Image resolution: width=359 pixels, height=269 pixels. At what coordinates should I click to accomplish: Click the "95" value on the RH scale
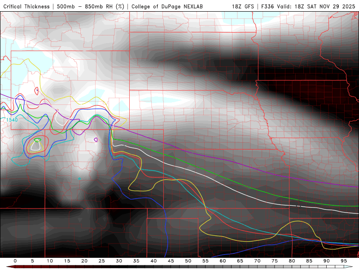pos(344,261)
